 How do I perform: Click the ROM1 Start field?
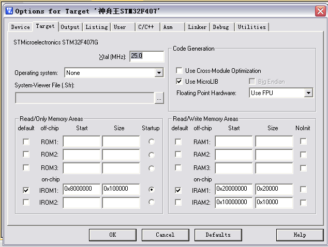pos(82,142)
